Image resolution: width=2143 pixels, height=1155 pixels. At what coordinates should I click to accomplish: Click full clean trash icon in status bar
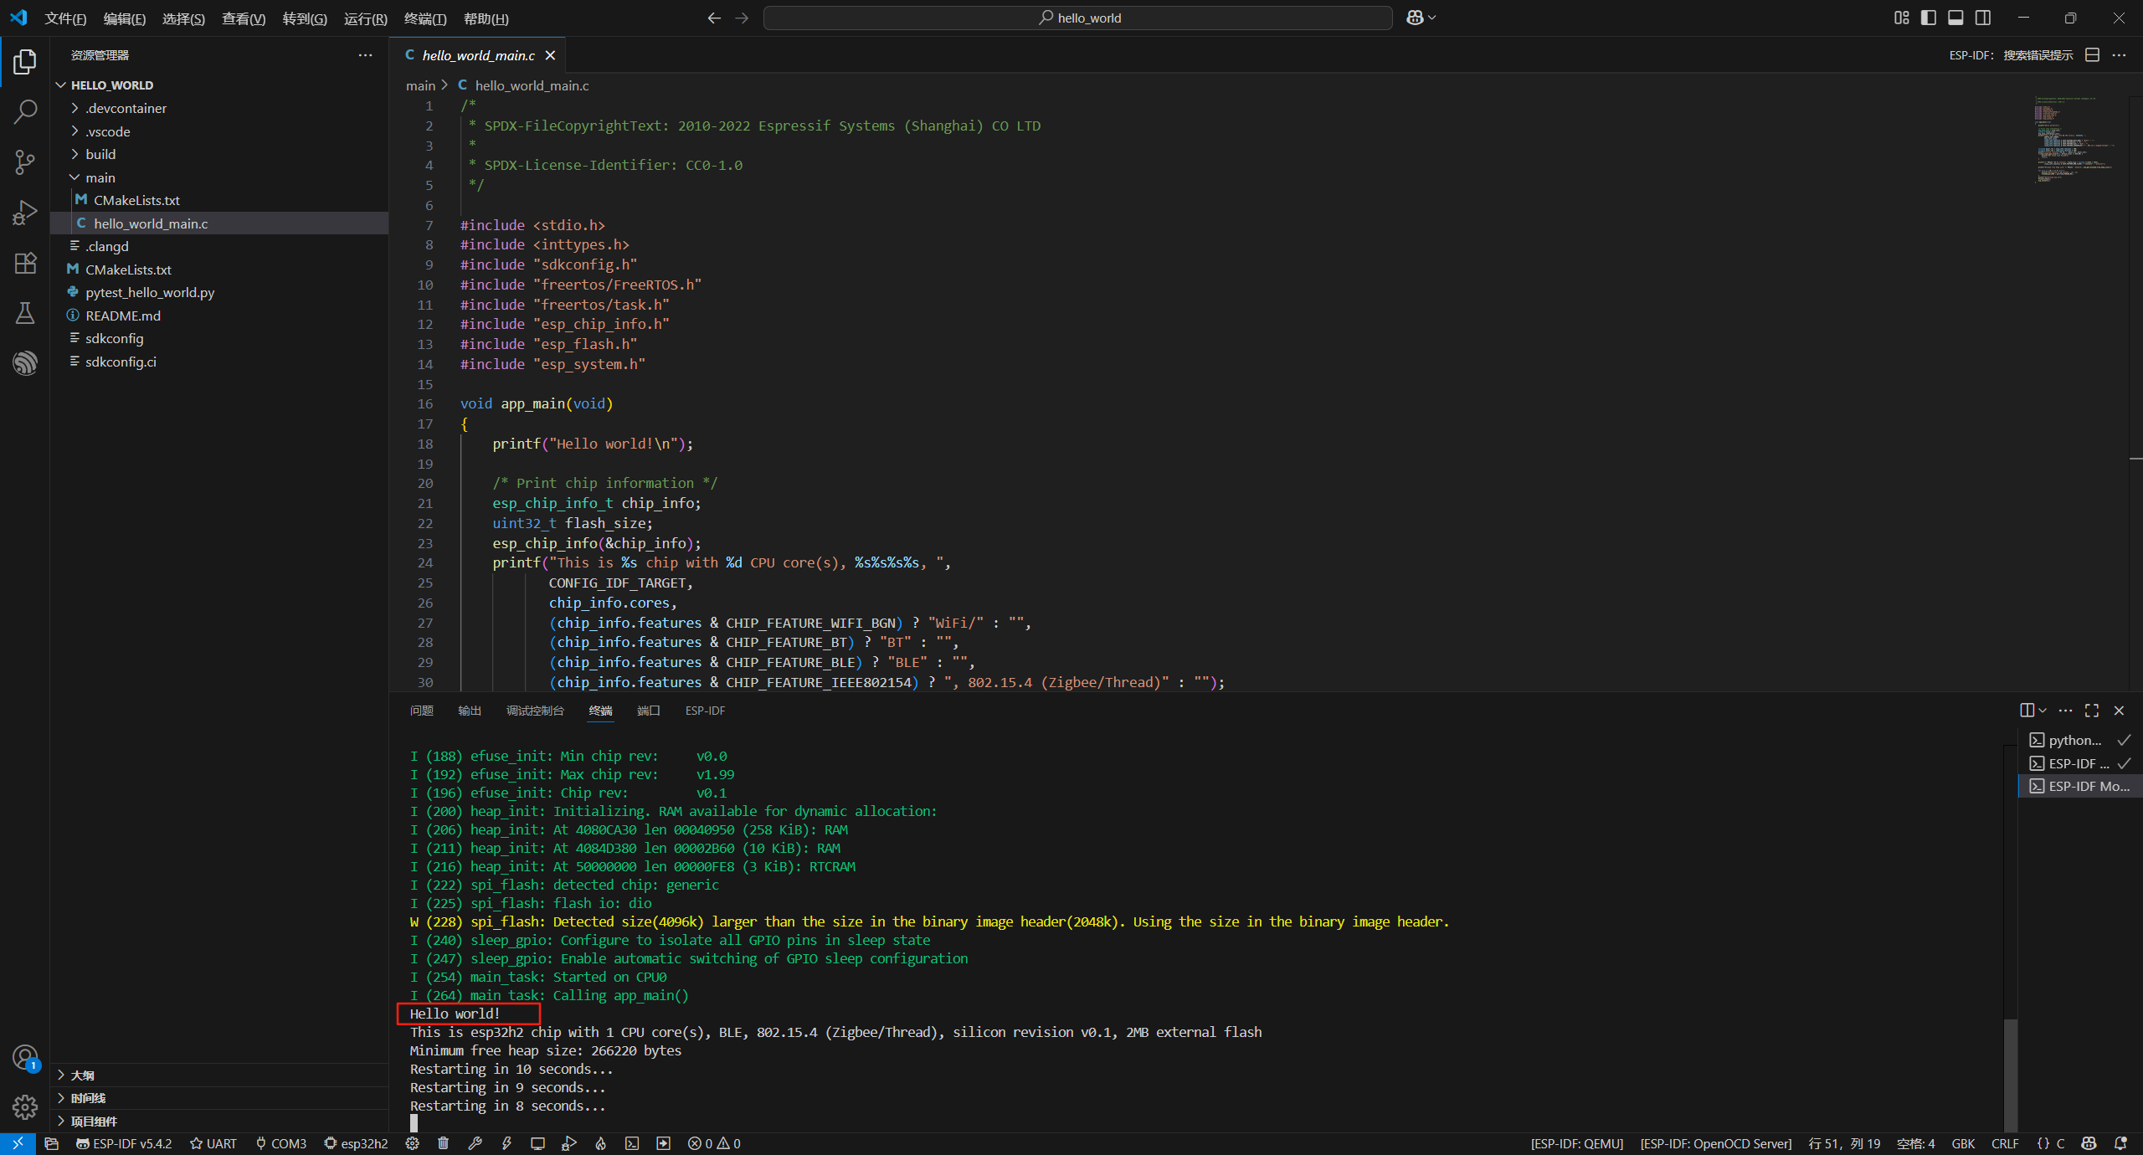click(x=443, y=1143)
